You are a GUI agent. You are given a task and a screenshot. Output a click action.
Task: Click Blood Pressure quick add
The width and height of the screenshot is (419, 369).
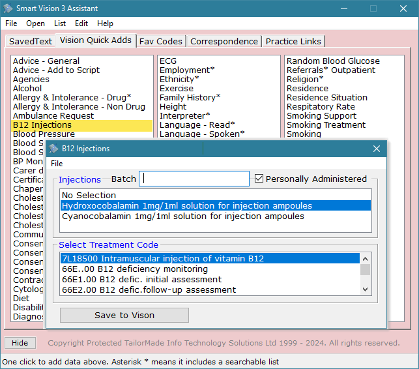(x=44, y=134)
